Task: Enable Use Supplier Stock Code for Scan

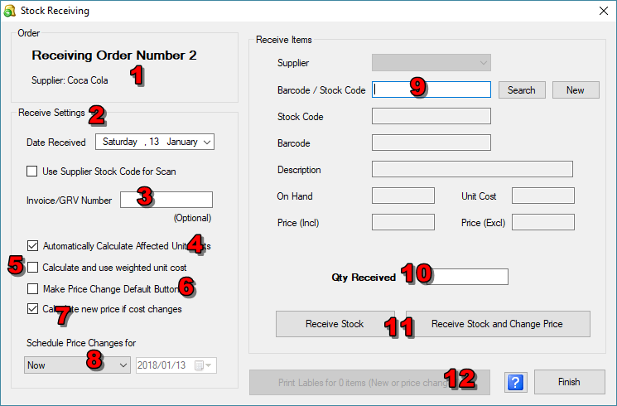Action: point(32,172)
